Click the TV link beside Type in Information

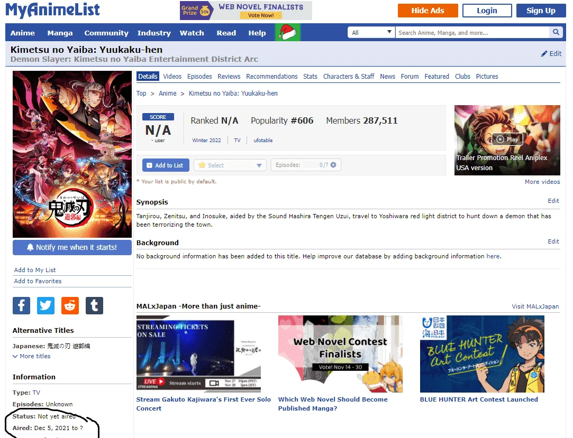tap(36, 393)
